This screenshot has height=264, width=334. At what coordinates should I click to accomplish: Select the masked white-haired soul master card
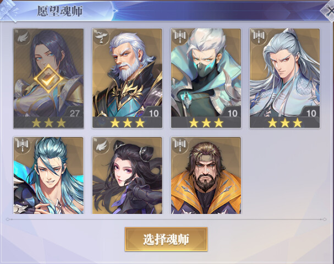206,78
